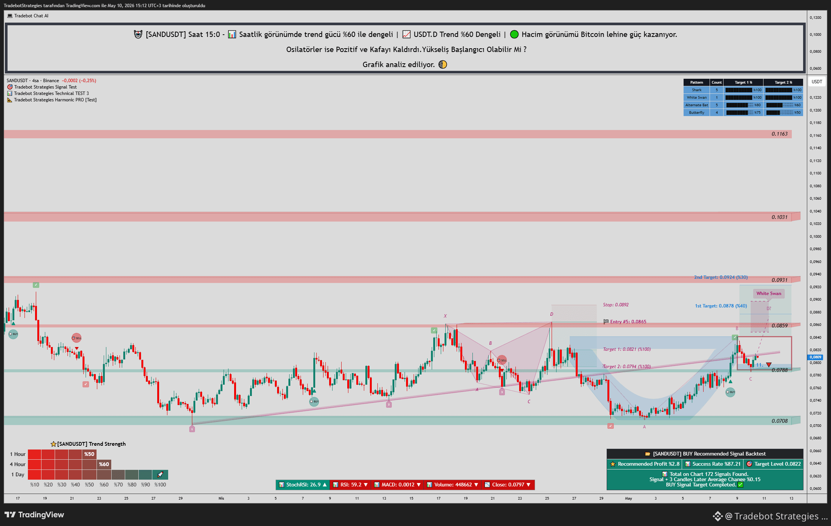Click the Target 1: 0.0821 (%100) label
The image size is (831, 526).
[x=627, y=349]
